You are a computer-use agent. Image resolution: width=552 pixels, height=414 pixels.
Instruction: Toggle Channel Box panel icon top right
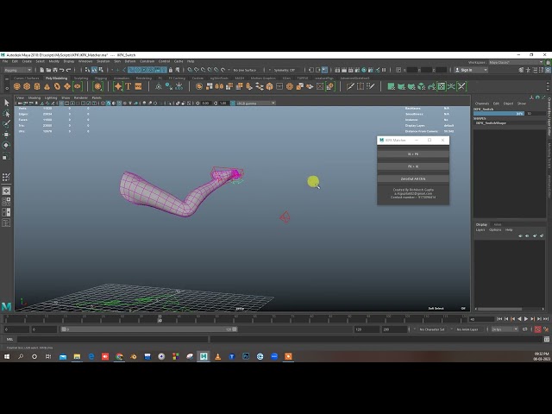(x=549, y=70)
